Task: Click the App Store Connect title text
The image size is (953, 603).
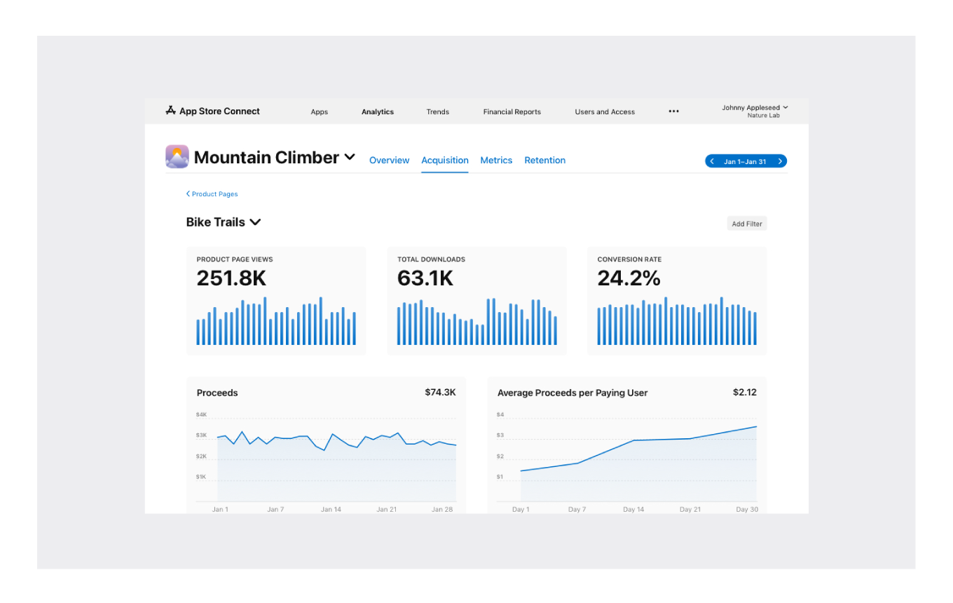Action: 219,111
